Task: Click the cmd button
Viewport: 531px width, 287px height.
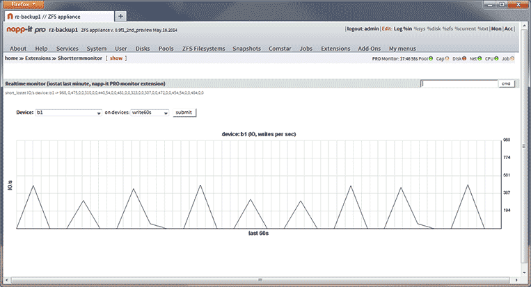Action: 506,83
